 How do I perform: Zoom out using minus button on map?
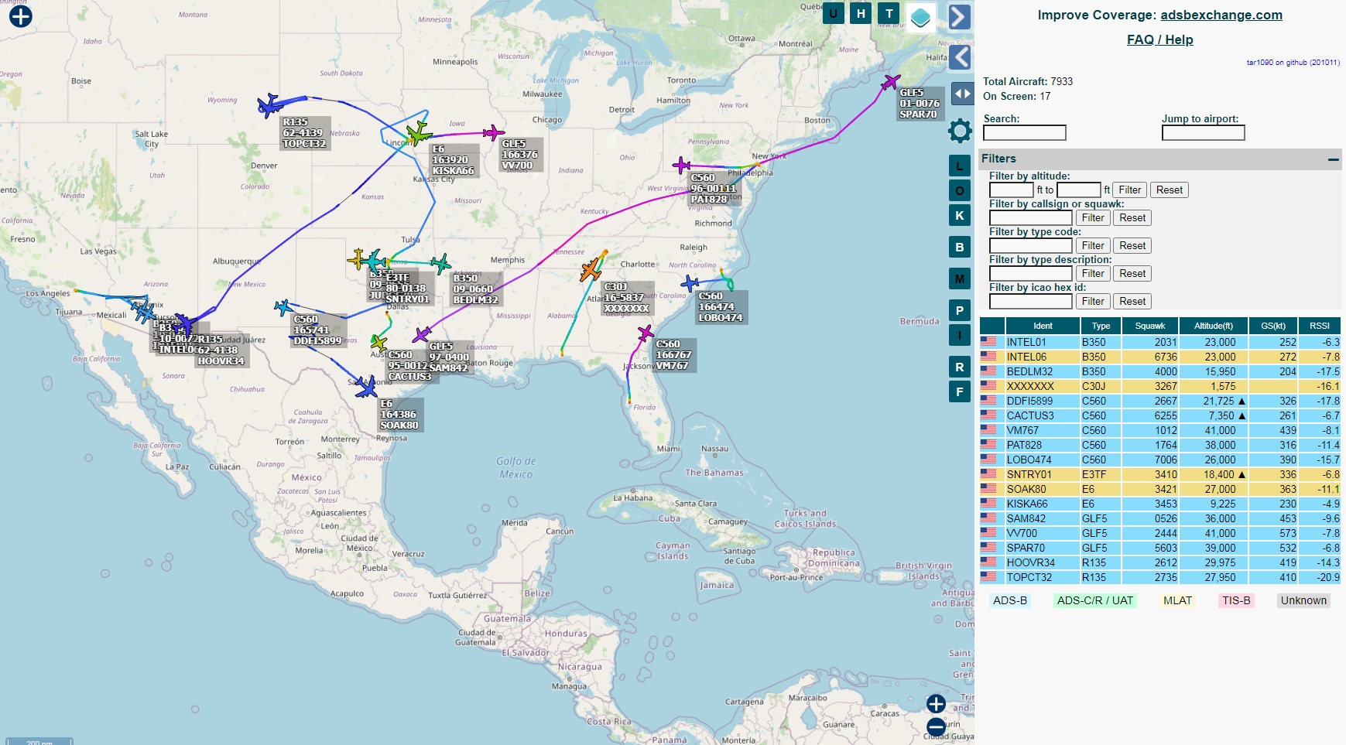pyautogui.click(x=936, y=726)
